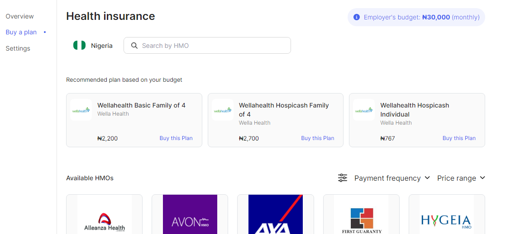Screen dimensions: 506x234
Task: Select the AXA HMO card
Action: pyautogui.click(x=276, y=215)
